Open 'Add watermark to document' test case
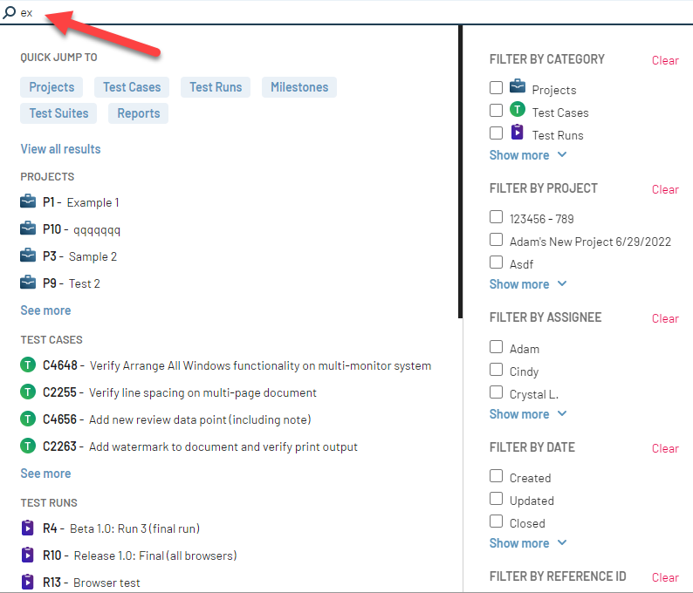Image resolution: width=693 pixels, height=593 pixels. (223, 446)
